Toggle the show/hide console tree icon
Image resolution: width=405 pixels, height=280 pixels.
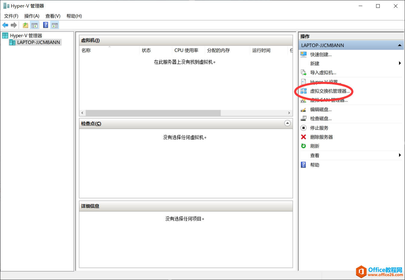tap(35, 25)
